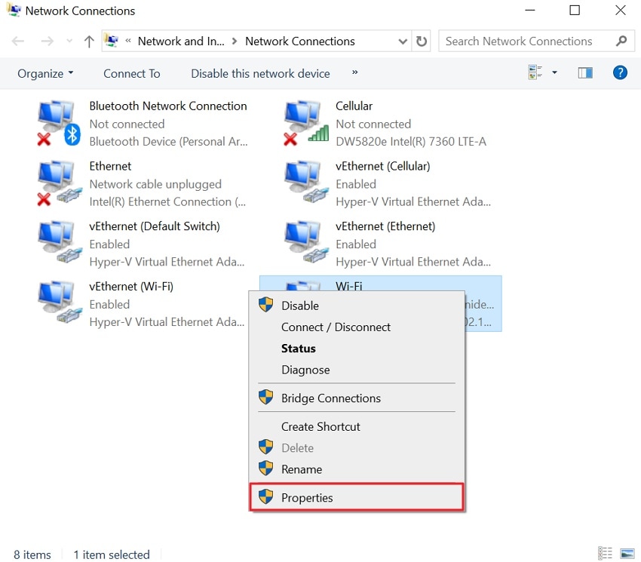
Task: Toggle the preview pane on
Action: (x=585, y=72)
